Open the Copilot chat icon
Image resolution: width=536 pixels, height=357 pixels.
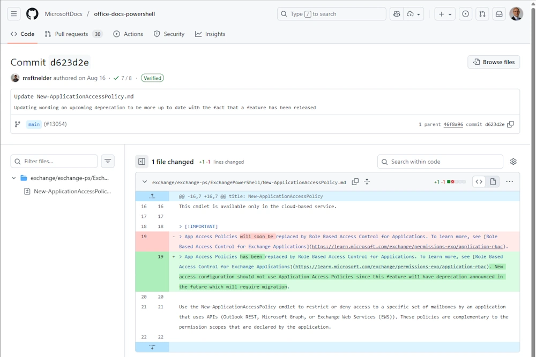[x=397, y=14]
